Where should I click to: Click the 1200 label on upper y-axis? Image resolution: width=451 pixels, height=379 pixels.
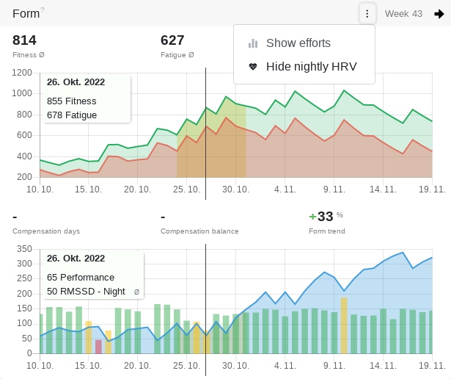pos(22,73)
